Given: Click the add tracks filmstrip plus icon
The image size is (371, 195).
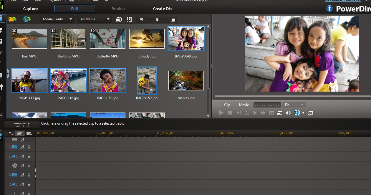Looking at the screenshot, I should click(29, 134).
